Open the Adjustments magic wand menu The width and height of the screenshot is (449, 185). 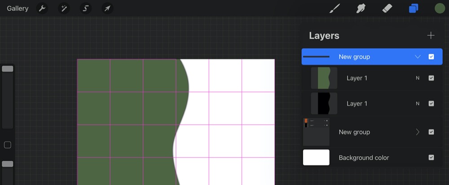[x=64, y=9]
